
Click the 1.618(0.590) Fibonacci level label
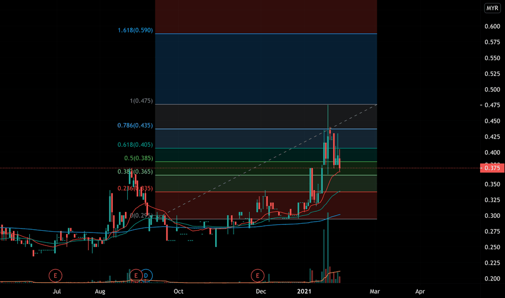click(135, 30)
